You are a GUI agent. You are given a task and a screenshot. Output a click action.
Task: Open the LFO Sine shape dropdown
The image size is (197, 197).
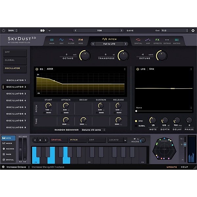[x=170, y=69]
